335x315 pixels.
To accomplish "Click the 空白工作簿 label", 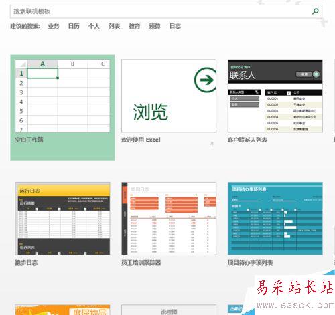I will (x=29, y=140).
